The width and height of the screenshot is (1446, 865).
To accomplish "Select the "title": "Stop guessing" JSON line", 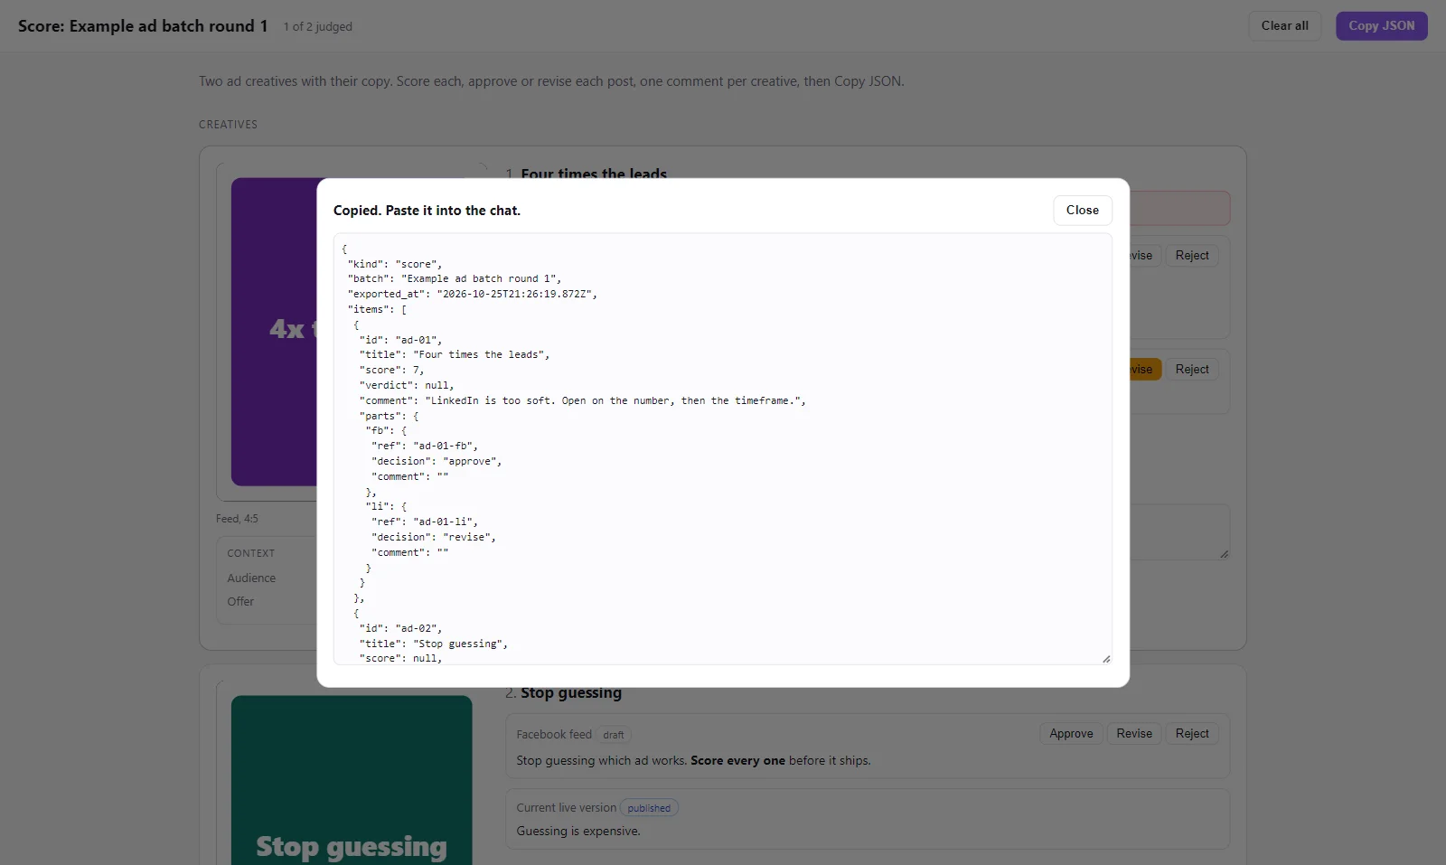I will click(x=434, y=644).
